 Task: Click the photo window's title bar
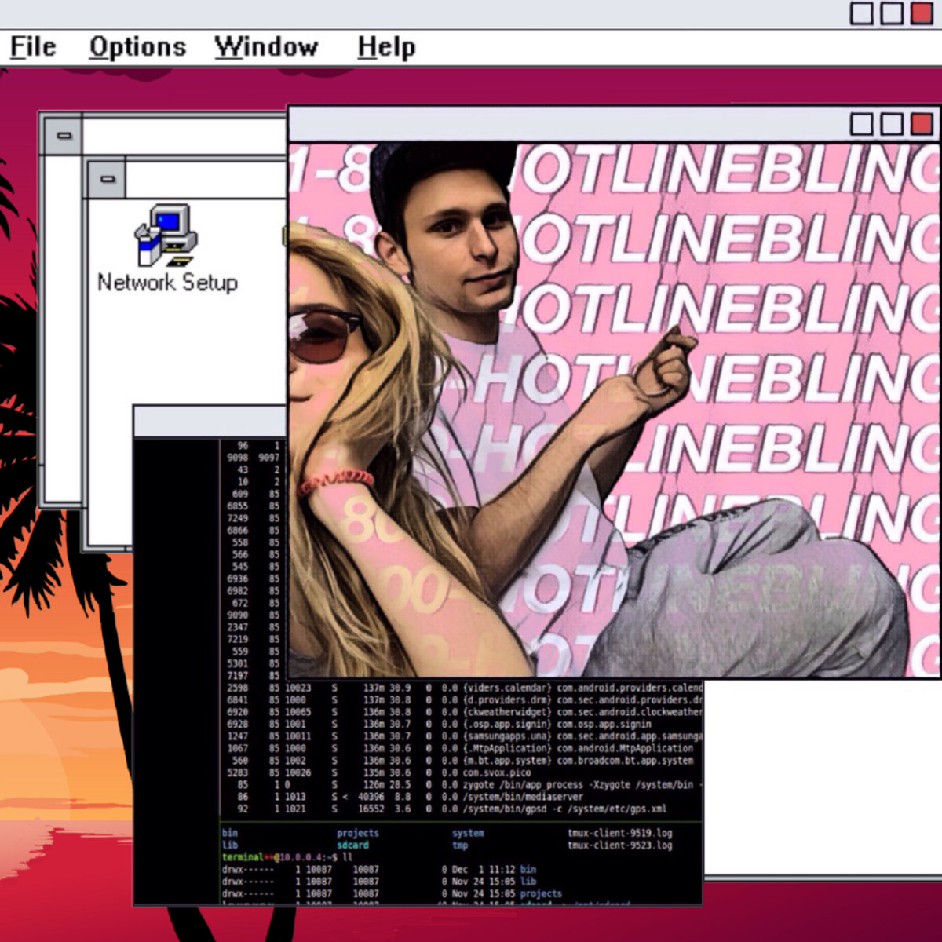tap(565, 124)
